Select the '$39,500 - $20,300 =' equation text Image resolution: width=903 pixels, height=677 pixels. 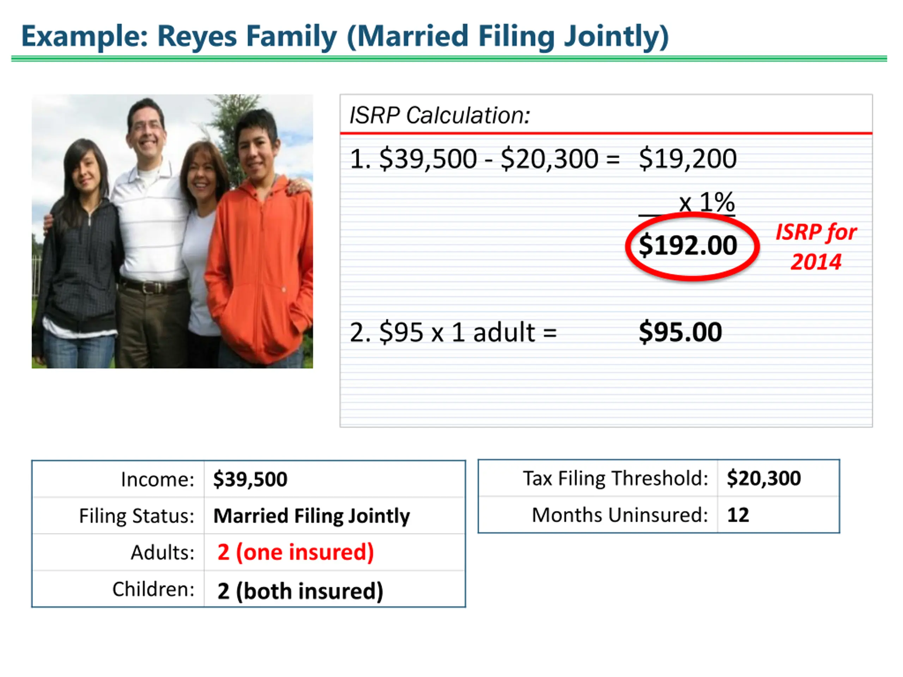click(499, 159)
